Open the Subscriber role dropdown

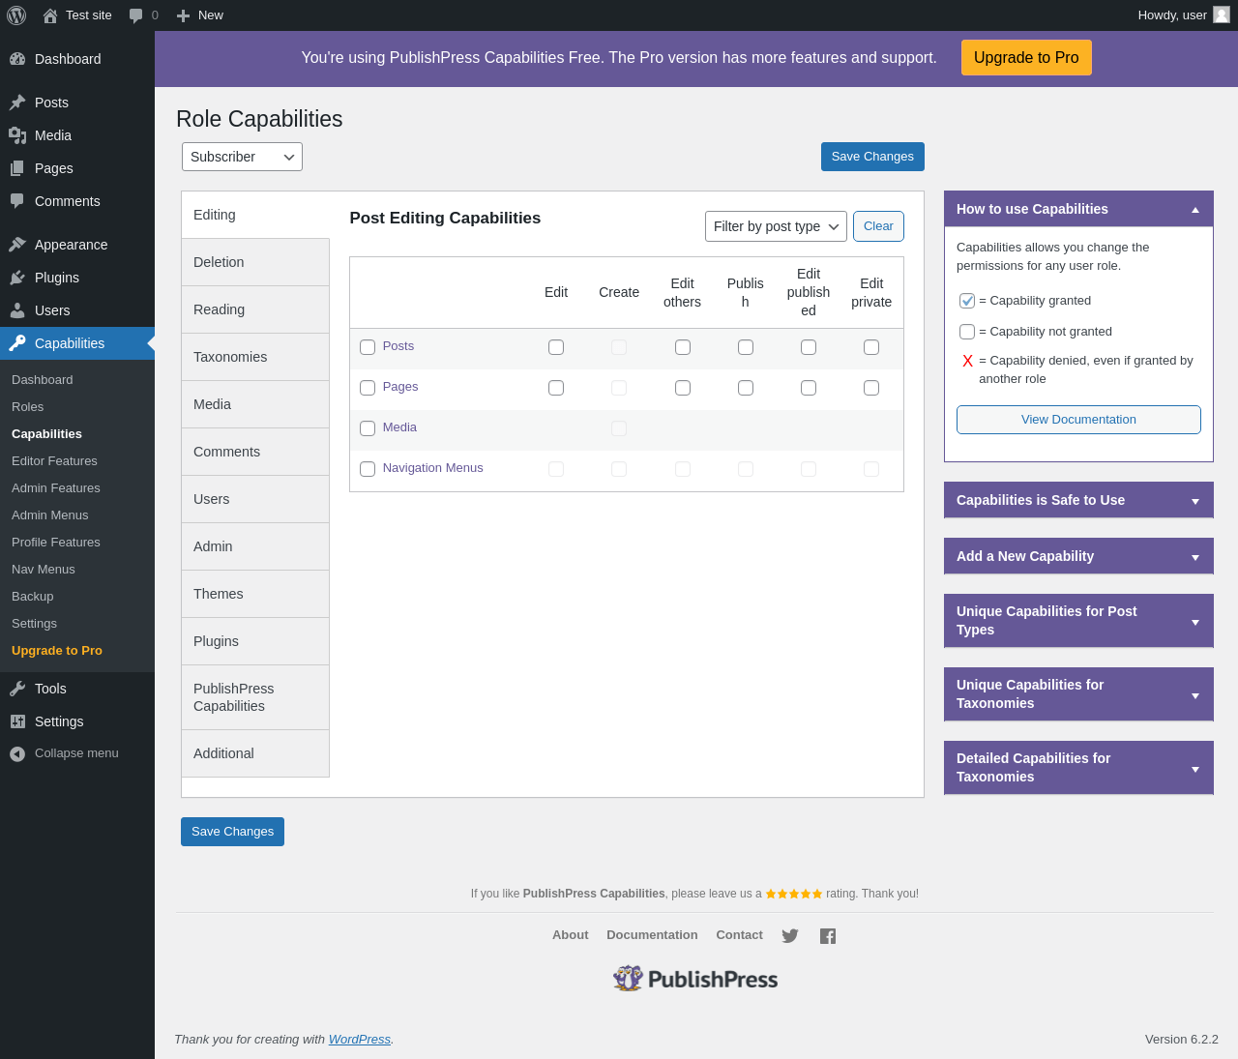tap(242, 157)
